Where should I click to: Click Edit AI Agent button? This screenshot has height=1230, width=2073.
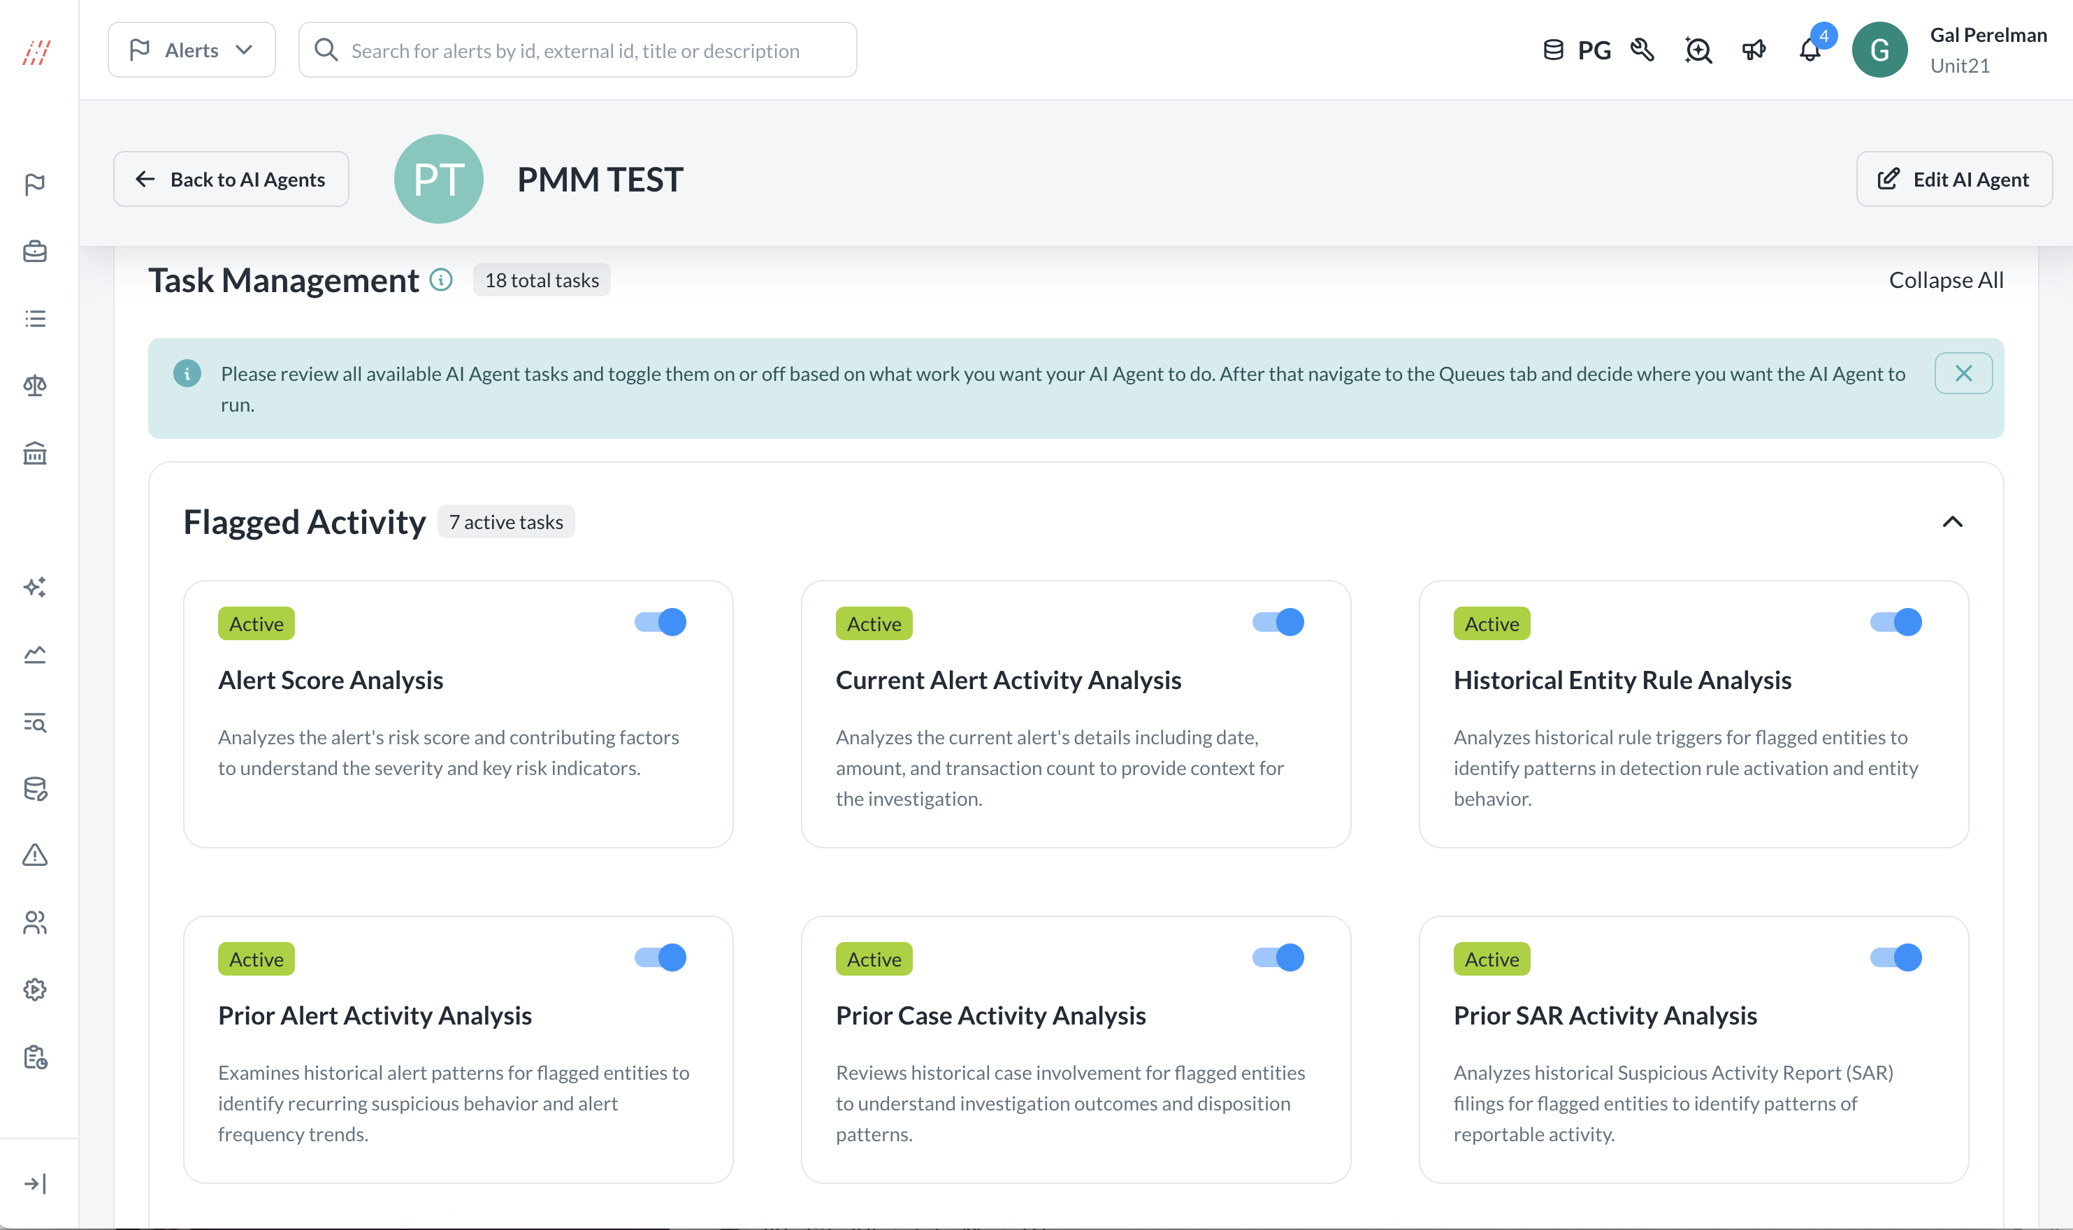[1953, 179]
